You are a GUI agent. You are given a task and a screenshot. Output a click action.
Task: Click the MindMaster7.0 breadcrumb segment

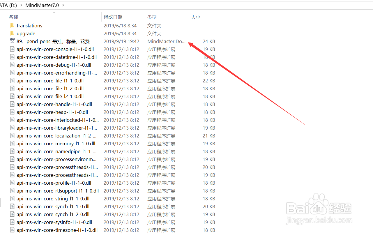click(42, 5)
